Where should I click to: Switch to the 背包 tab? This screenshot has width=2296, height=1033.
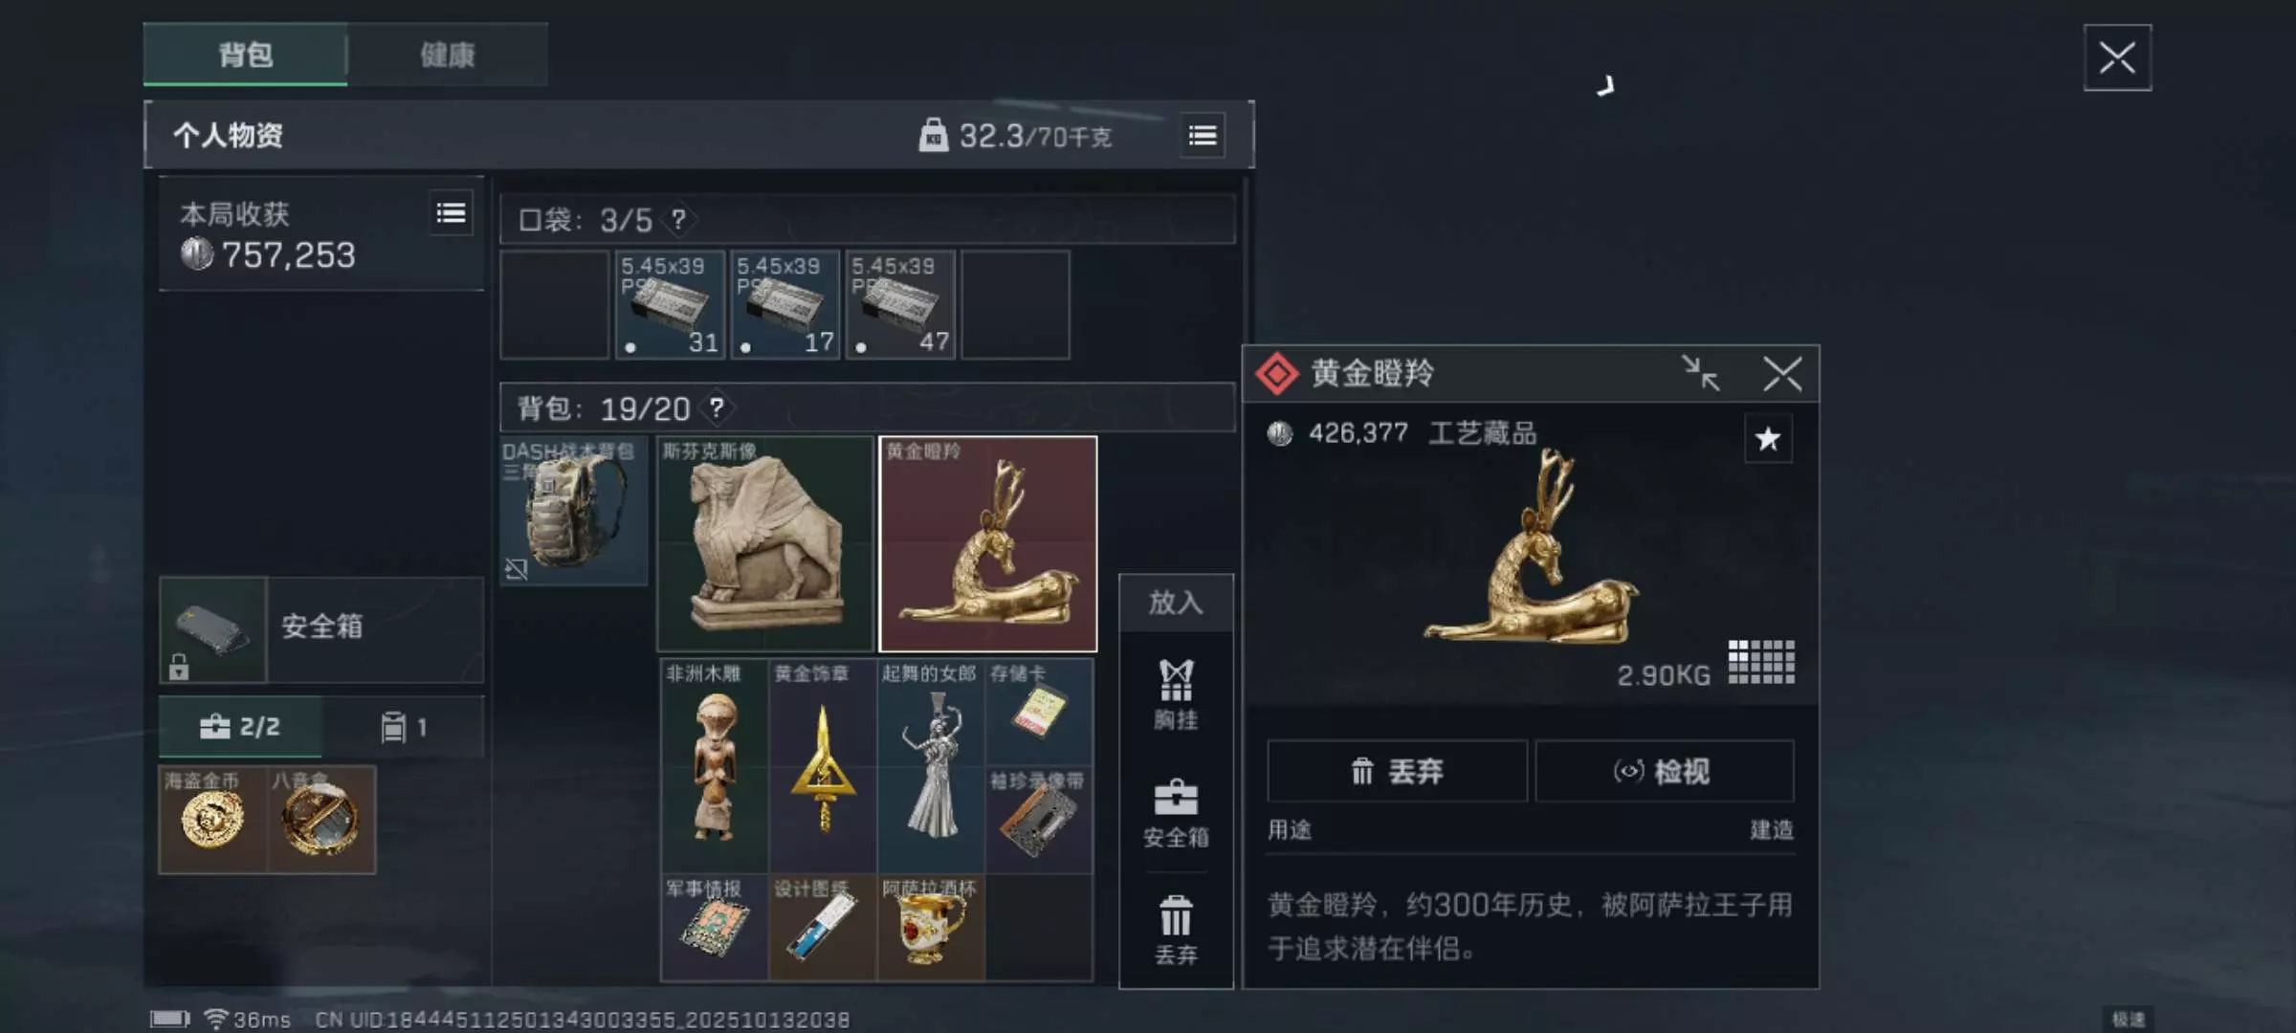[245, 55]
